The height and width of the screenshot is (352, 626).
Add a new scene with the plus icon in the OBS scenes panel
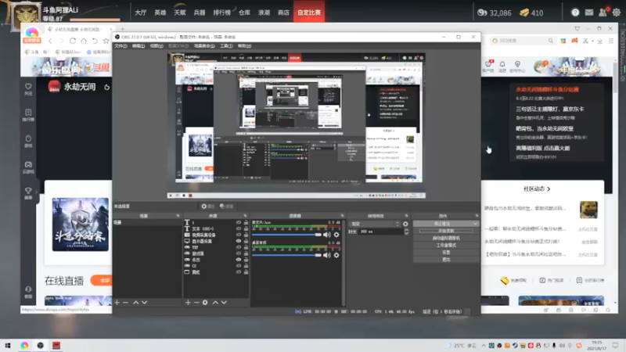tap(117, 303)
